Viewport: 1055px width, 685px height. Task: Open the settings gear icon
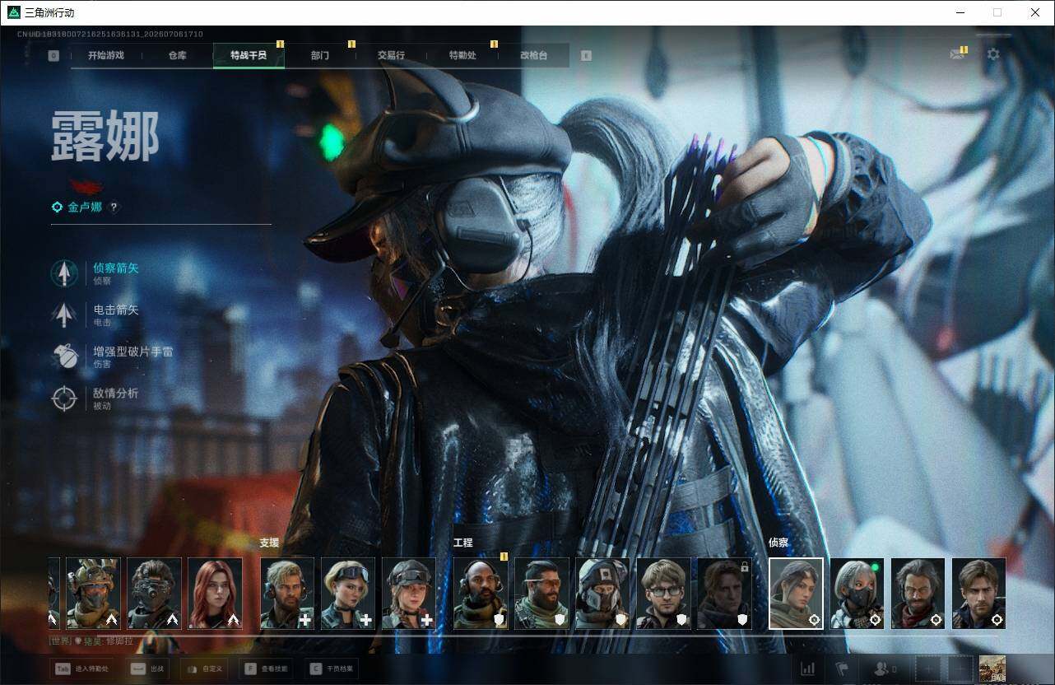click(993, 54)
